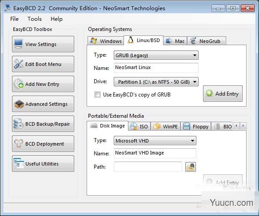
Task: Click the NeoGrub worm icon
Action: pyautogui.click(x=193, y=41)
